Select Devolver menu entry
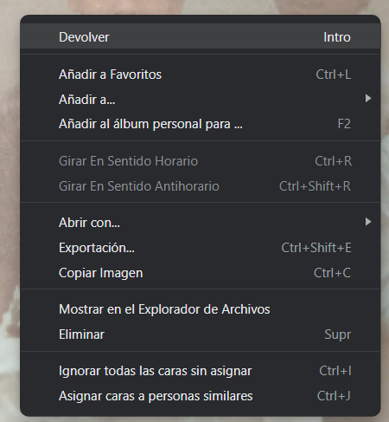Viewport: 389px width, 422px height. [x=201, y=36]
